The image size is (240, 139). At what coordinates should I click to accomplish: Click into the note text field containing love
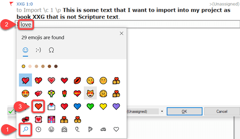coord(128,24)
